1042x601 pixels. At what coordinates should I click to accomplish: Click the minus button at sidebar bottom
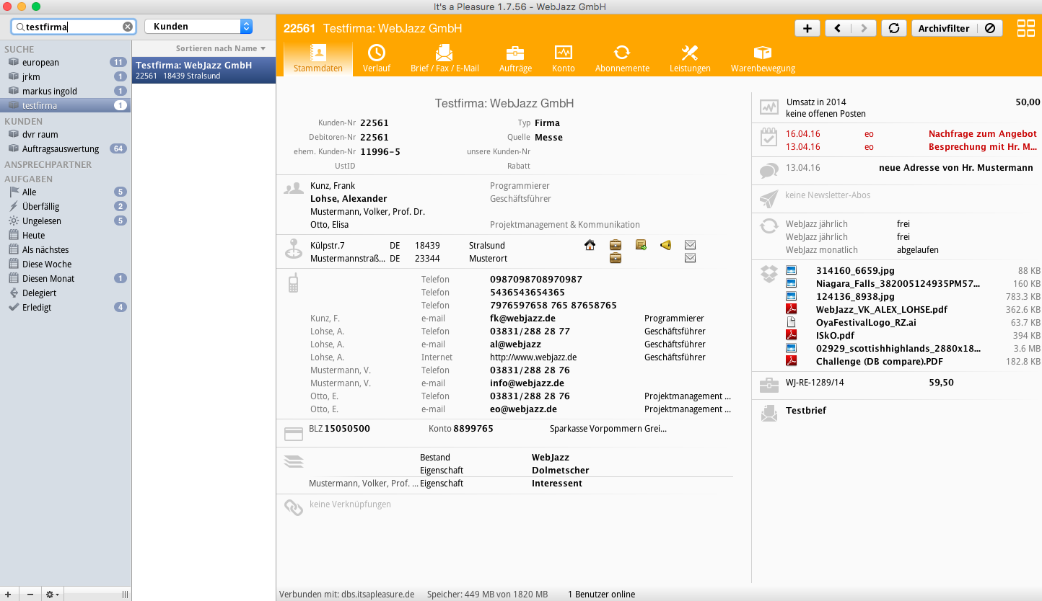[30, 595]
